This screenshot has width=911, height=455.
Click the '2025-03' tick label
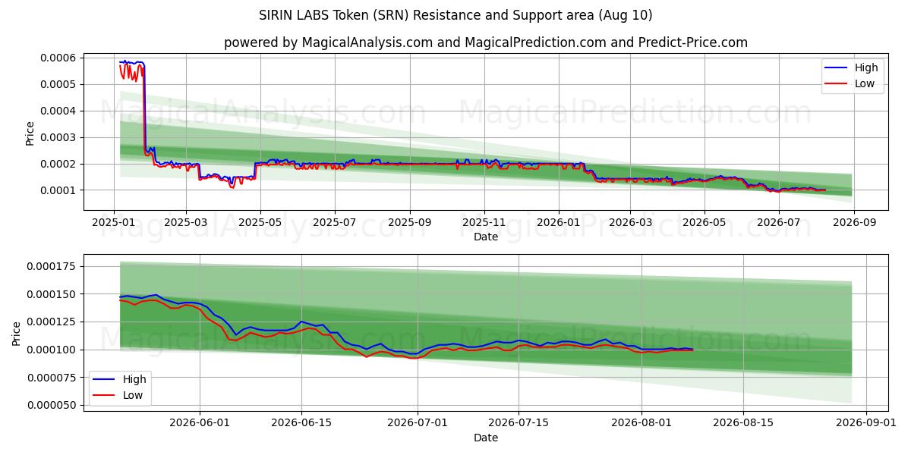tap(186, 223)
